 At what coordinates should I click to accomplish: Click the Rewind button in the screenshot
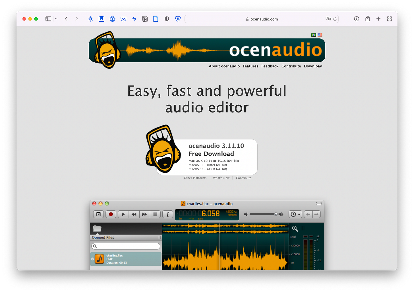coord(134,214)
